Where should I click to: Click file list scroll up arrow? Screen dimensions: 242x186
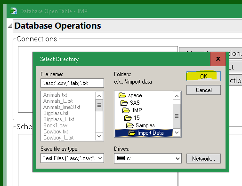pos(99,96)
